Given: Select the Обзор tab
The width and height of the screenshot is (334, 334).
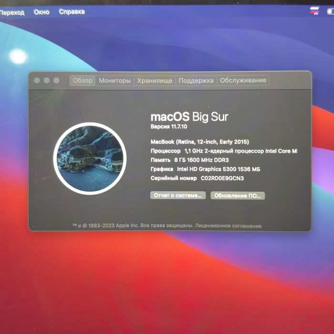Looking at the screenshot, I should click(83, 81).
